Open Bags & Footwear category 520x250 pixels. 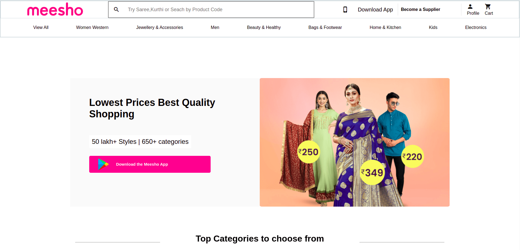pyautogui.click(x=325, y=27)
